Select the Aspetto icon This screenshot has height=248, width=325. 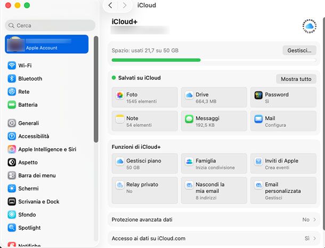[x=12, y=162]
